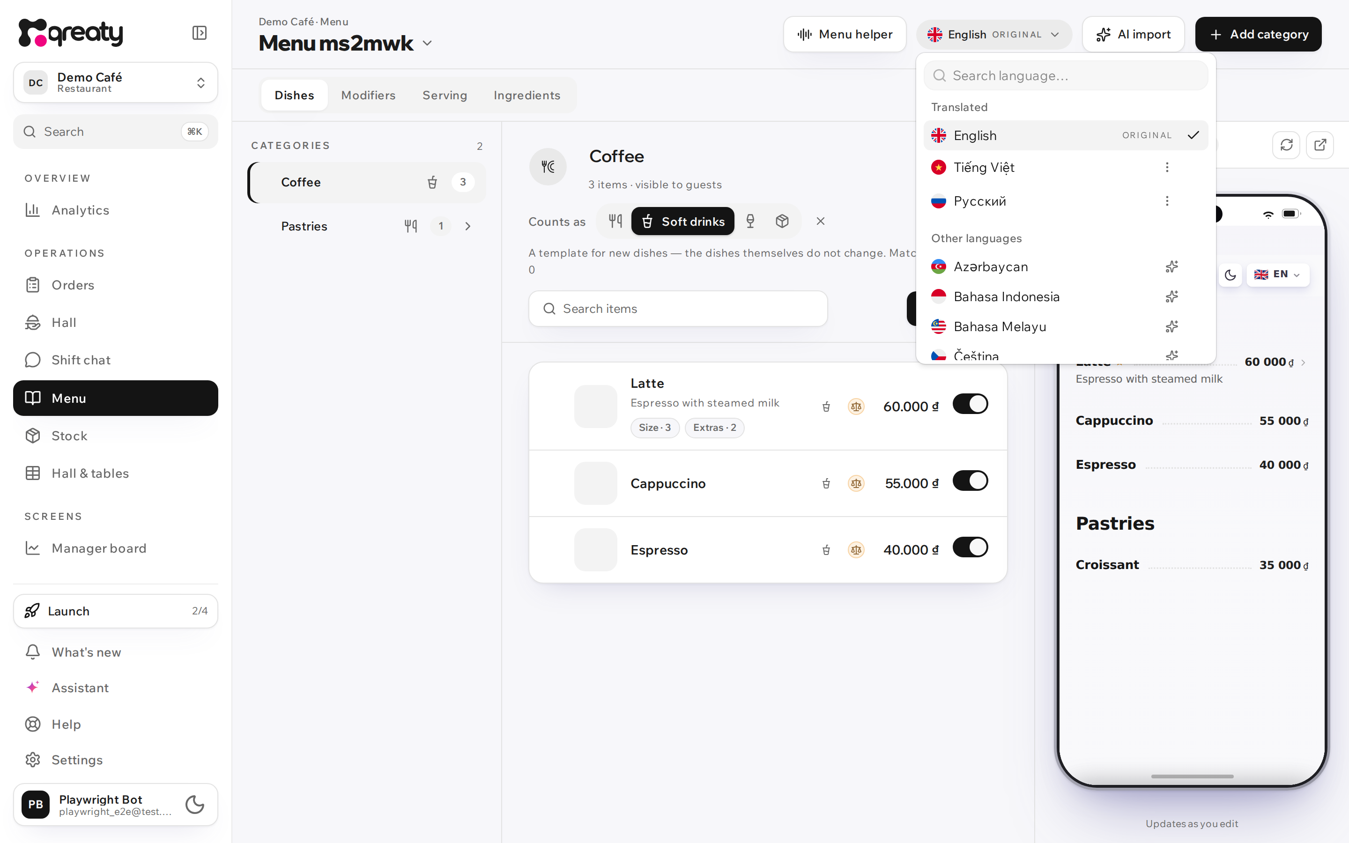Open Русский language options menu
1349x843 pixels.
(x=1167, y=201)
